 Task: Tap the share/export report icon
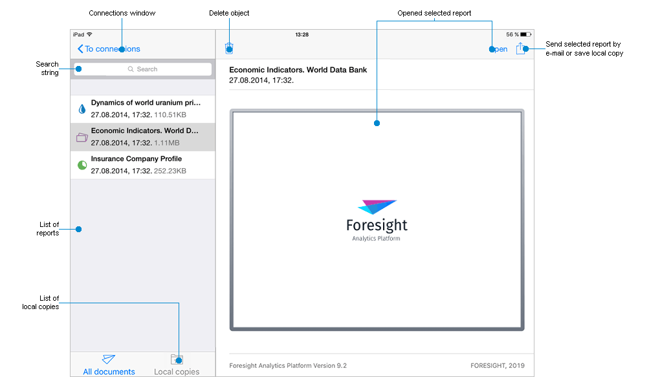(521, 48)
